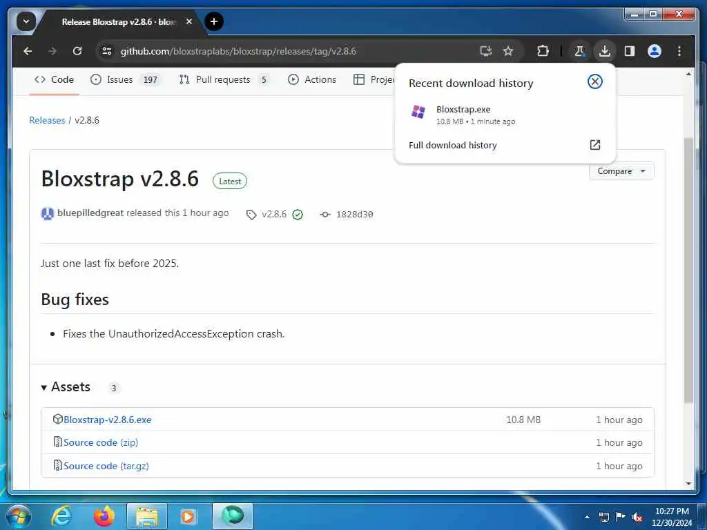The image size is (707, 530).
Task: Go to the Releases breadcrumb link
Action: point(47,120)
